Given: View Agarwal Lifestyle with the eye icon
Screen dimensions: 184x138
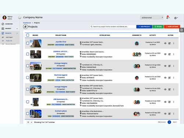Looking at the screenshot, I should pos(165,54).
